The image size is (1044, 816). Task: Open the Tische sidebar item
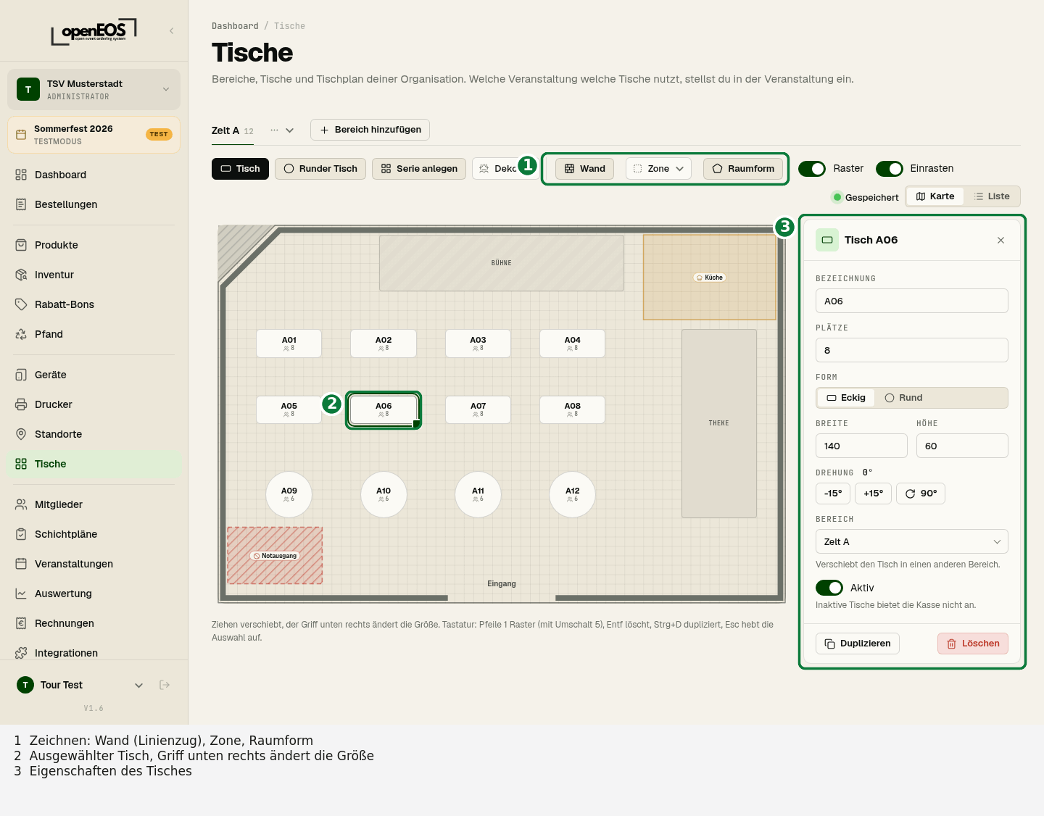(94, 464)
